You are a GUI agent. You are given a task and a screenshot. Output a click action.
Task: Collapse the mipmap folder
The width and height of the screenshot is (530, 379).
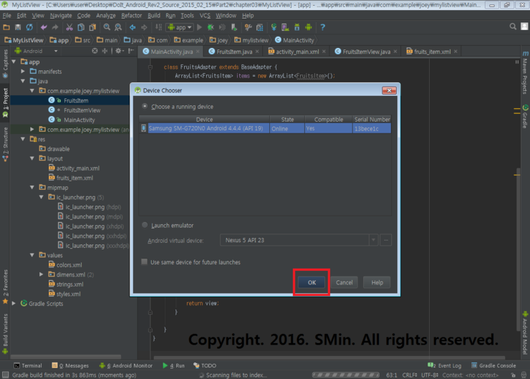tap(32, 187)
